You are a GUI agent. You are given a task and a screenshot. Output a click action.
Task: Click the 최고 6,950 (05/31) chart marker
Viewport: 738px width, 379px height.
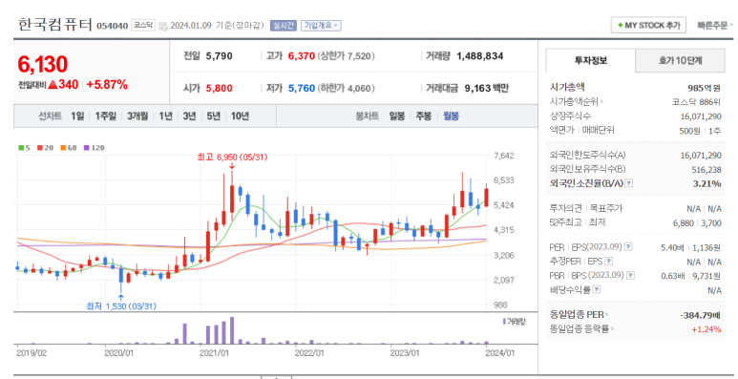click(x=232, y=158)
